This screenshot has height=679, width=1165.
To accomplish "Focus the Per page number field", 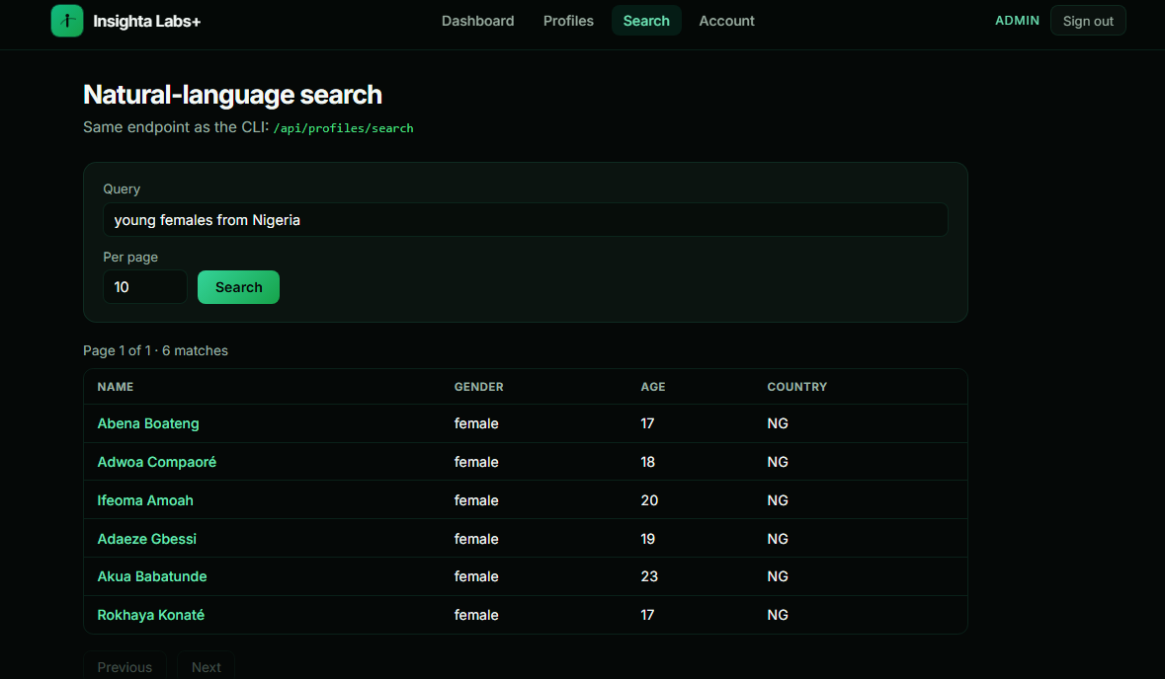I will click(145, 287).
